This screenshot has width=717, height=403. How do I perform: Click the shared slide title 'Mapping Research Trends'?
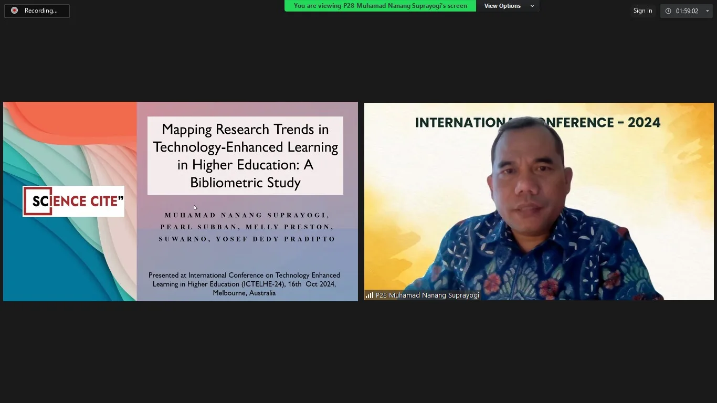245,155
